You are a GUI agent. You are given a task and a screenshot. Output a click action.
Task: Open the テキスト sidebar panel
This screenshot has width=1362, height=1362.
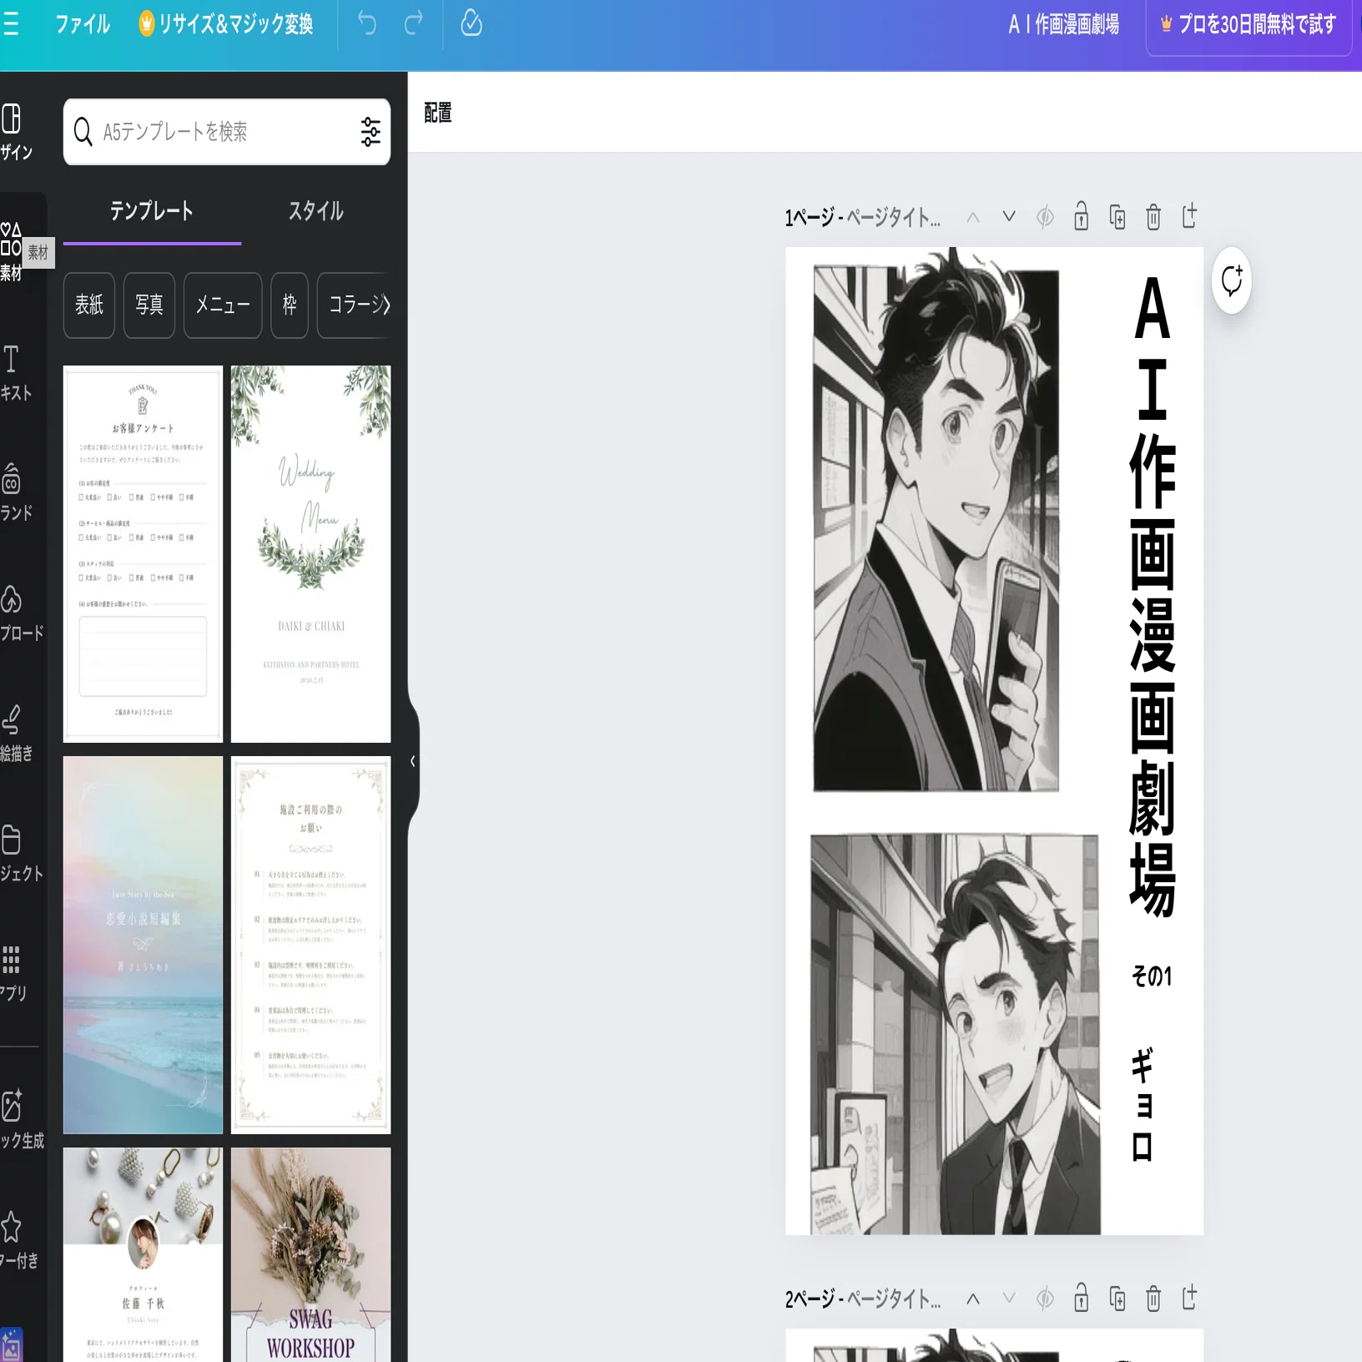coord(17,372)
